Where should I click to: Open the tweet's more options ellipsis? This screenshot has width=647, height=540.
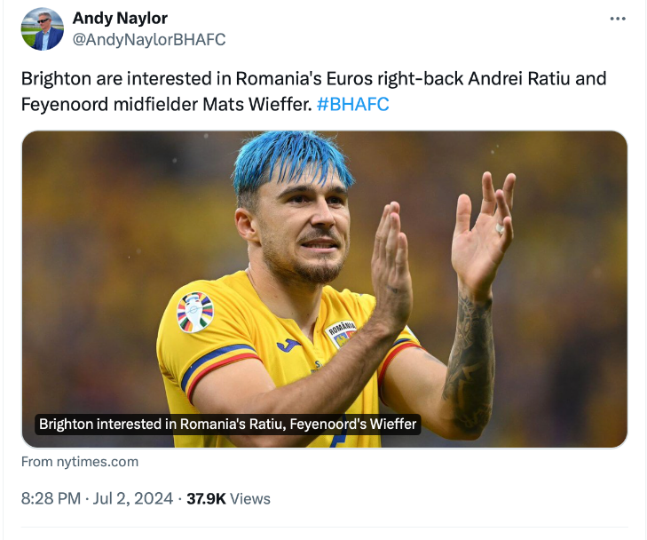617,19
